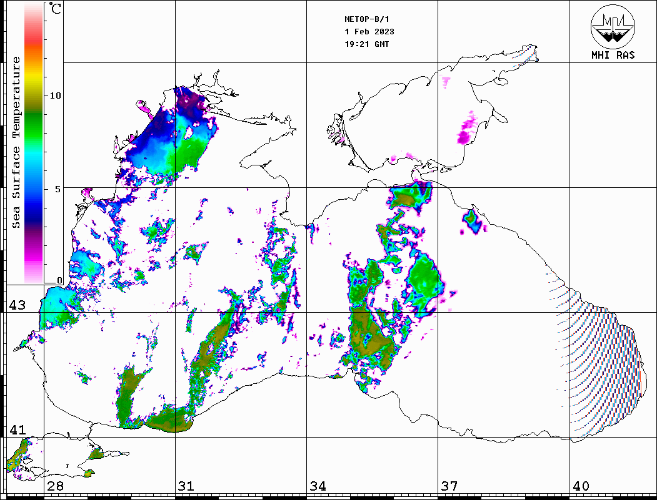Image resolution: width=657 pixels, height=500 pixels.
Task: Click the '0' tick label on the scale
Action: (59, 280)
